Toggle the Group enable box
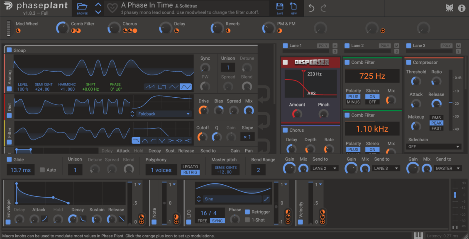This screenshot has height=239, width=469. coord(9,50)
